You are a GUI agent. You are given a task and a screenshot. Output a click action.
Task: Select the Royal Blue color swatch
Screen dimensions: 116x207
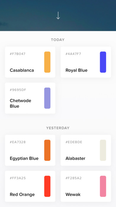pyautogui.click(x=103, y=62)
